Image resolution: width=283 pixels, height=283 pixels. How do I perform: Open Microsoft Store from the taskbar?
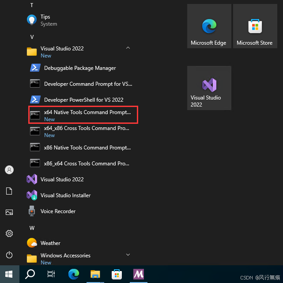click(x=117, y=274)
